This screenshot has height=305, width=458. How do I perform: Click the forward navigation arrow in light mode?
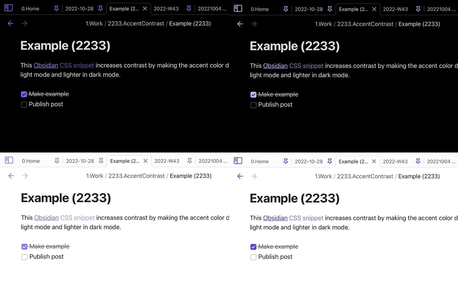pos(25,176)
